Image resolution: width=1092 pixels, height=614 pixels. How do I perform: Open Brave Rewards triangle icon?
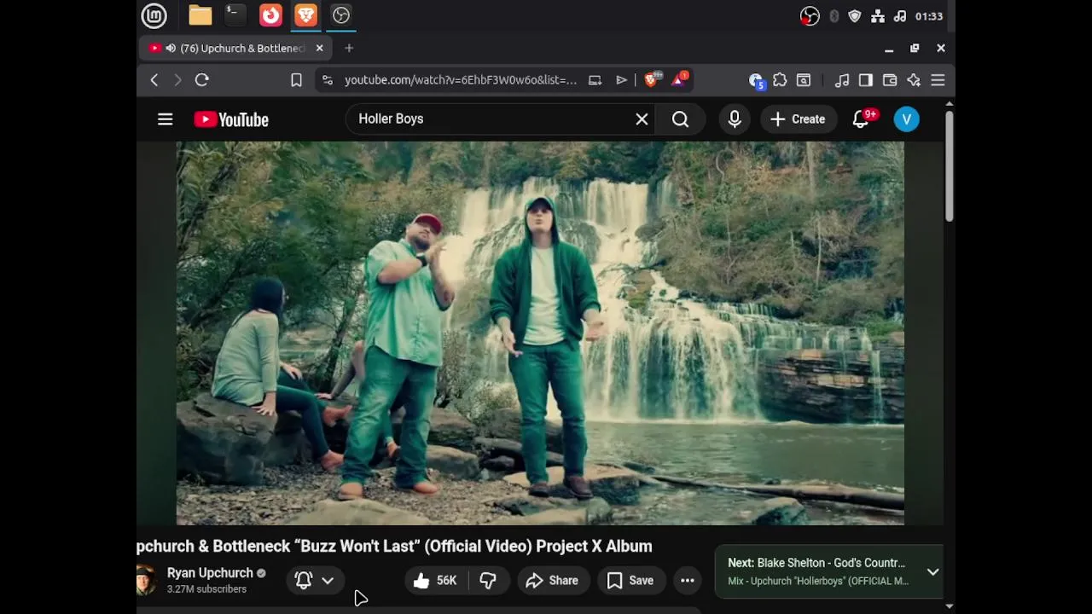[x=679, y=79]
